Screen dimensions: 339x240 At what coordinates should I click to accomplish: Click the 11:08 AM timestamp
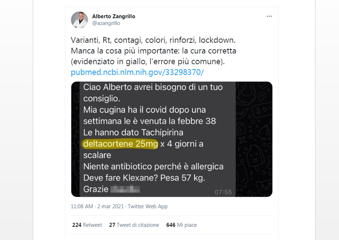coord(82,207)
